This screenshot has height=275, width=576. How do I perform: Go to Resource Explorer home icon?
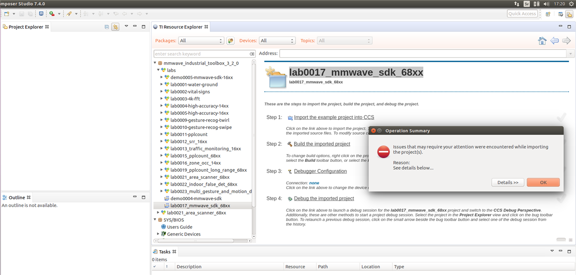(542, 41)
